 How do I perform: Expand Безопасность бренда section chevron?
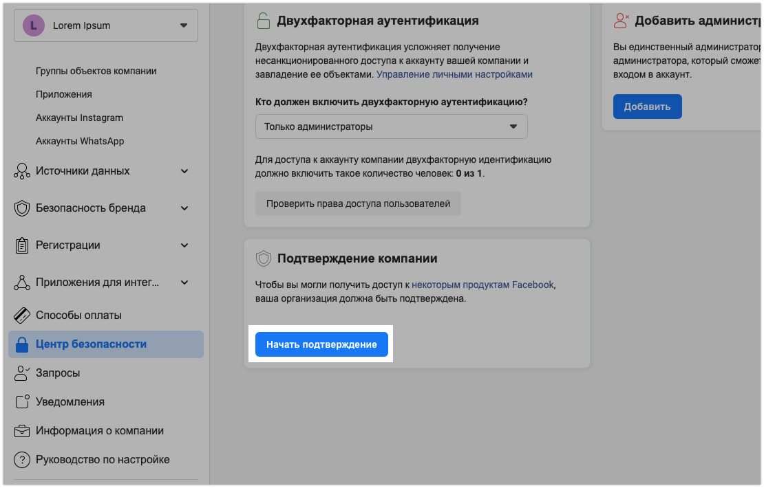[184, 208]
